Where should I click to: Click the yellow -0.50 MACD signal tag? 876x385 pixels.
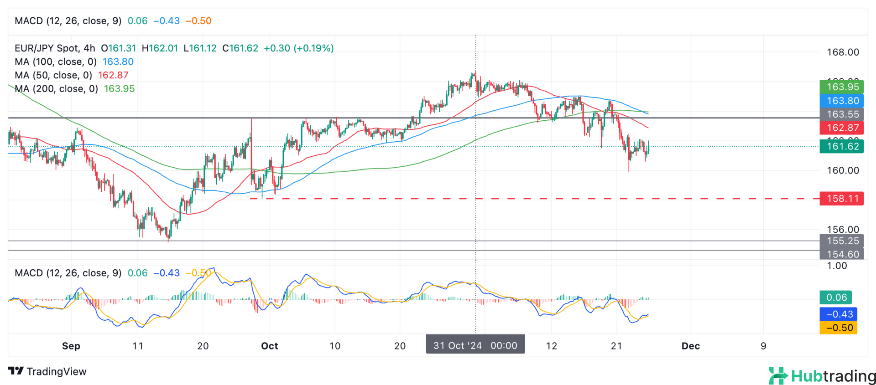[x=839, y=328]
